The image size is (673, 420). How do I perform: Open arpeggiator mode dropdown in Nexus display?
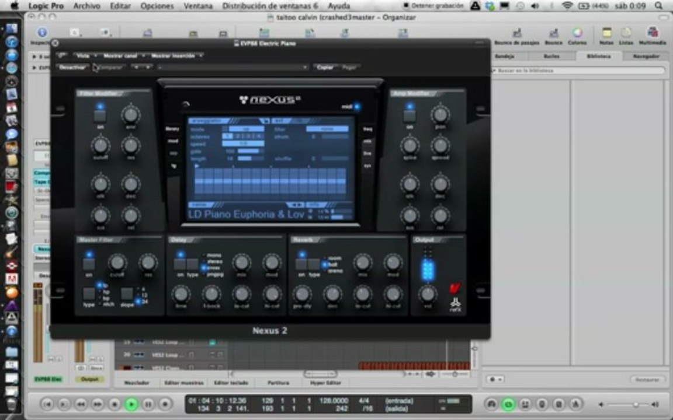247,128
